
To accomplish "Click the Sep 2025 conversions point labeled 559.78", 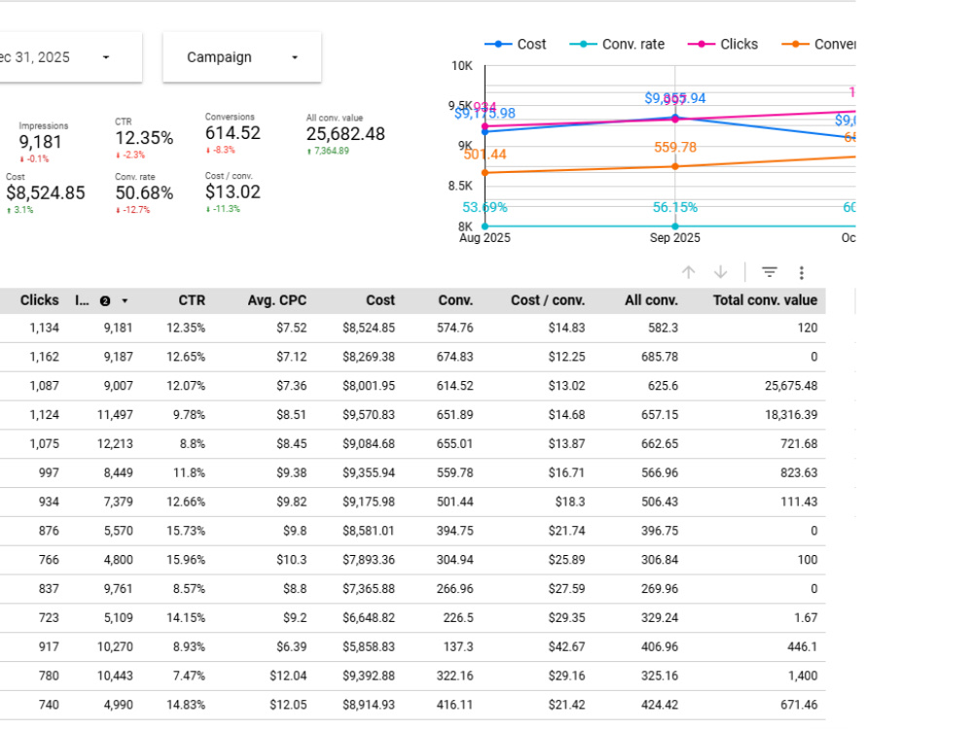I will point(675,166).
